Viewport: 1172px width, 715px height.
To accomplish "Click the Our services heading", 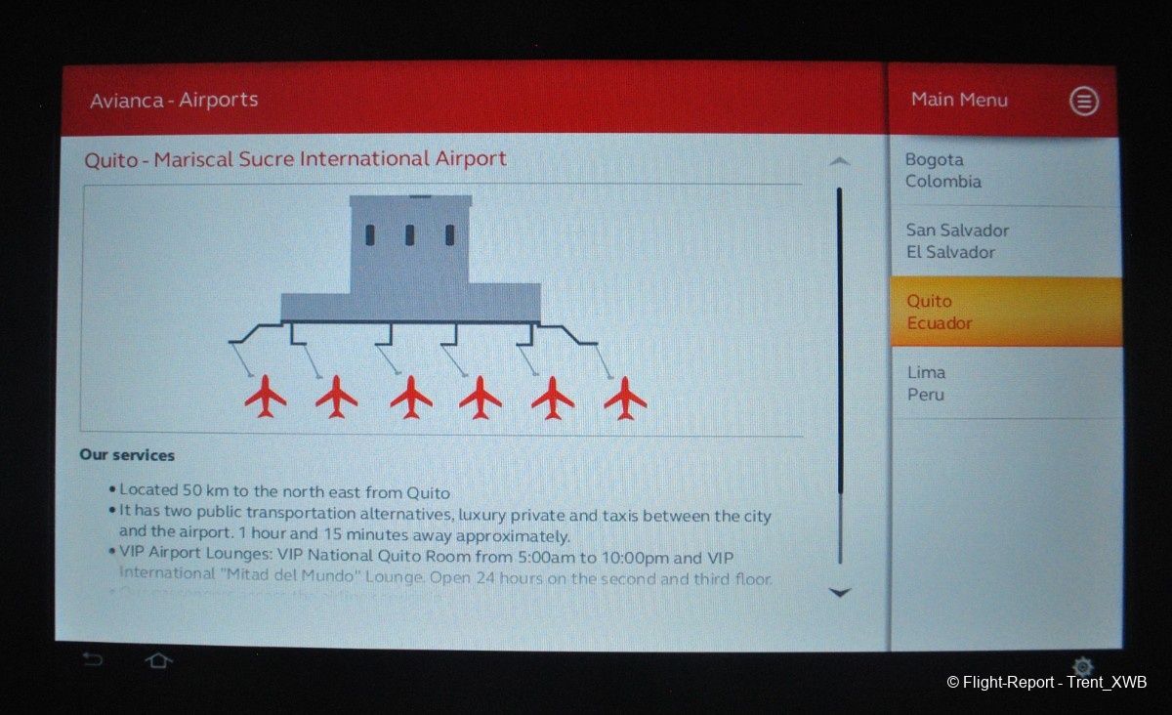I will [127, 455].
